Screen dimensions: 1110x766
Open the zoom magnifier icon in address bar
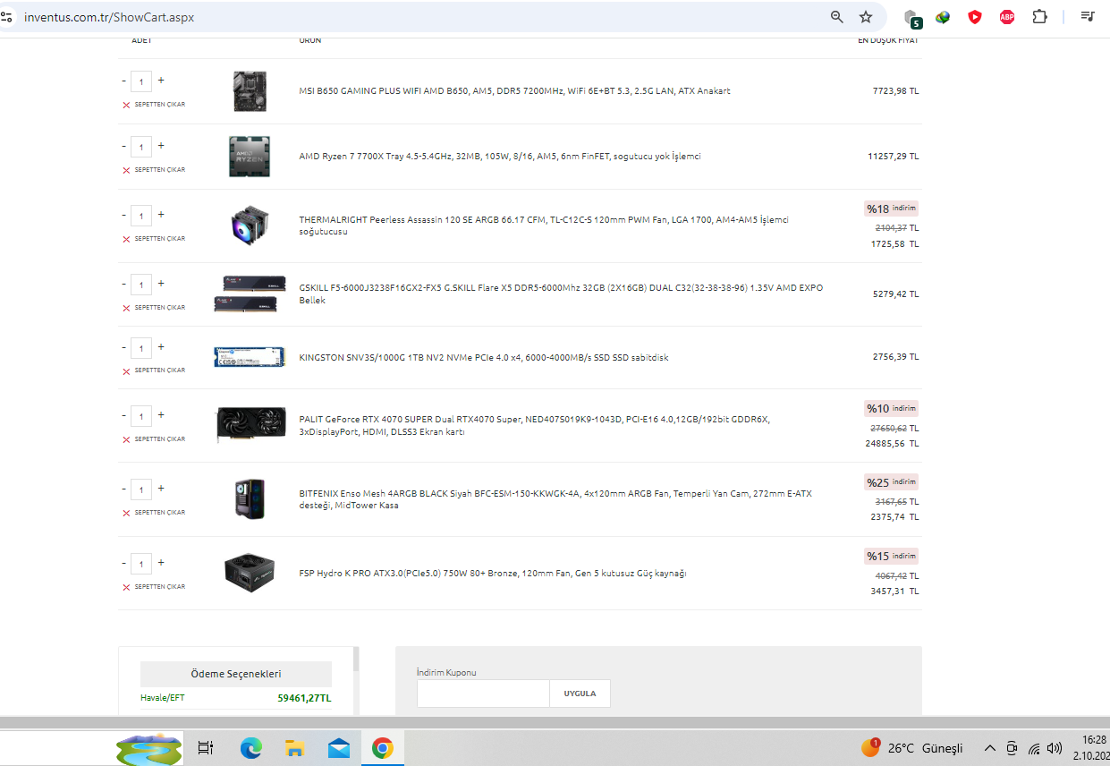[x=837, y=17]
